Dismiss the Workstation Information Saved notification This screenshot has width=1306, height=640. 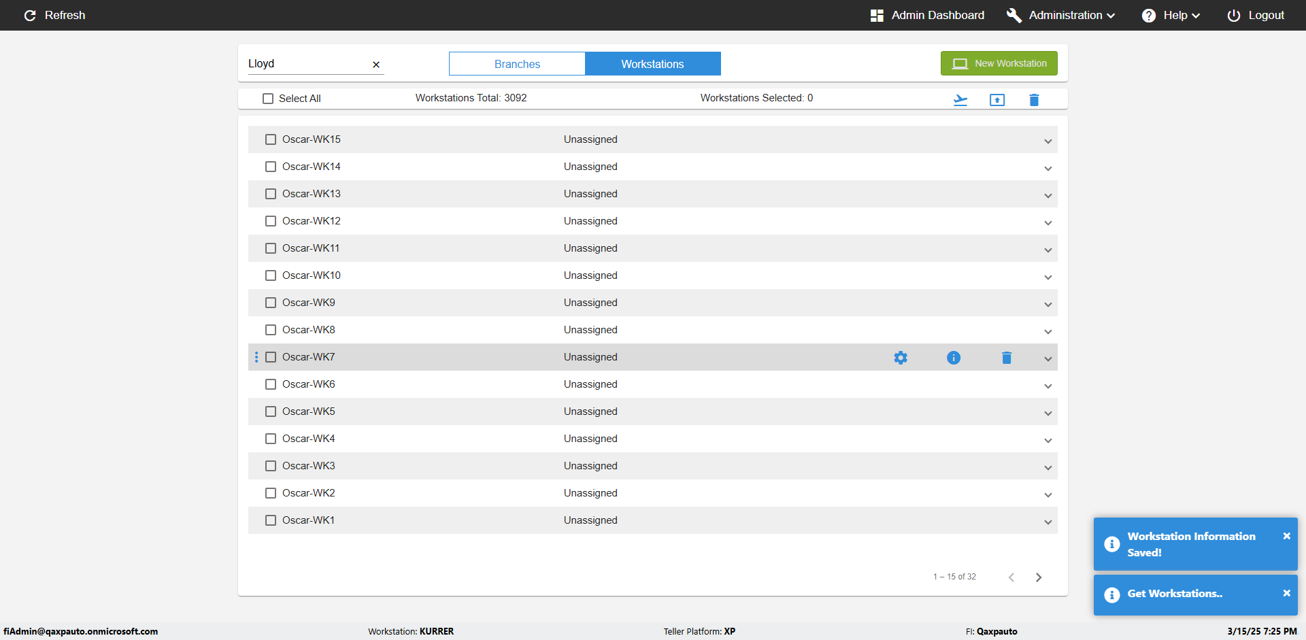click(x=1286, y=536)
